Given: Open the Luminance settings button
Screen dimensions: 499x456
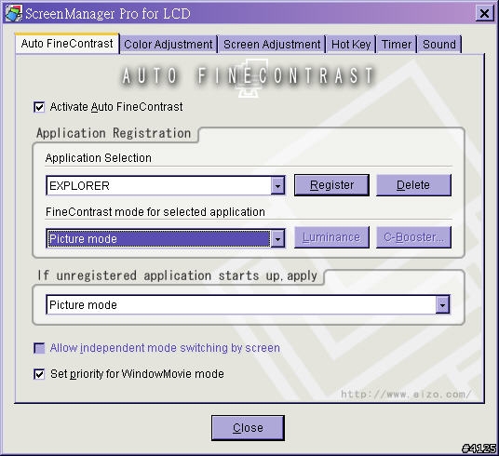Looking at the screenshot, I should coord(331,237).
